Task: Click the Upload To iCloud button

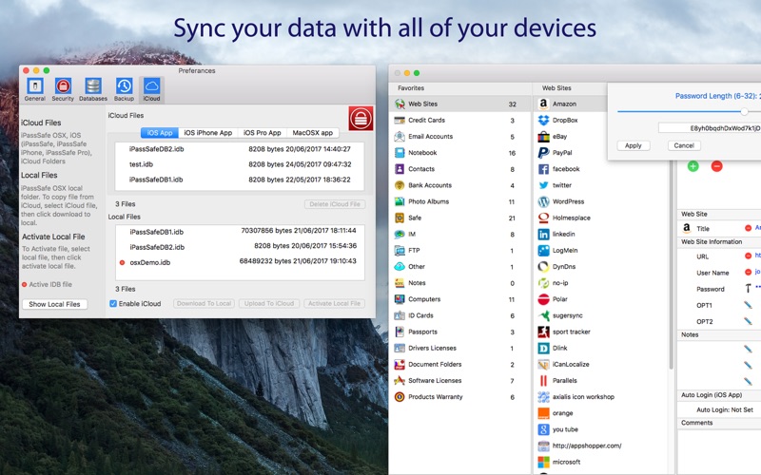Action: pos(269,303)
